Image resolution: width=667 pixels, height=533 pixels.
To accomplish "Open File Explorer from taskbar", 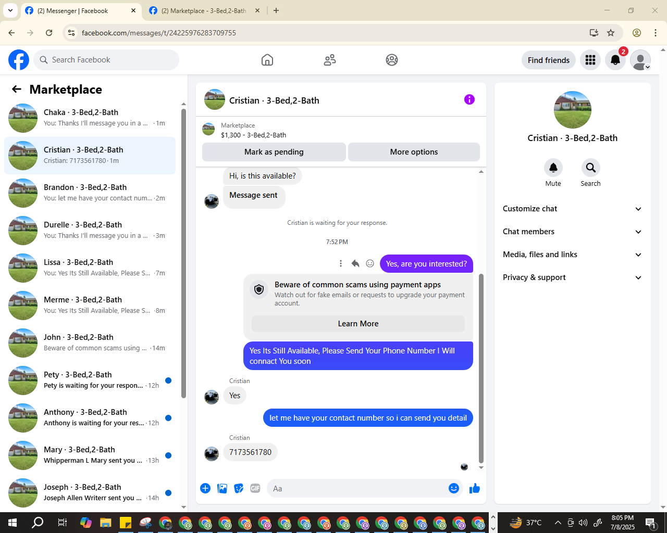I will (106, 523).
